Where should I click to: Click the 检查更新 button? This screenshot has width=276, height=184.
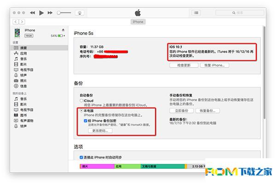(184, 65)
